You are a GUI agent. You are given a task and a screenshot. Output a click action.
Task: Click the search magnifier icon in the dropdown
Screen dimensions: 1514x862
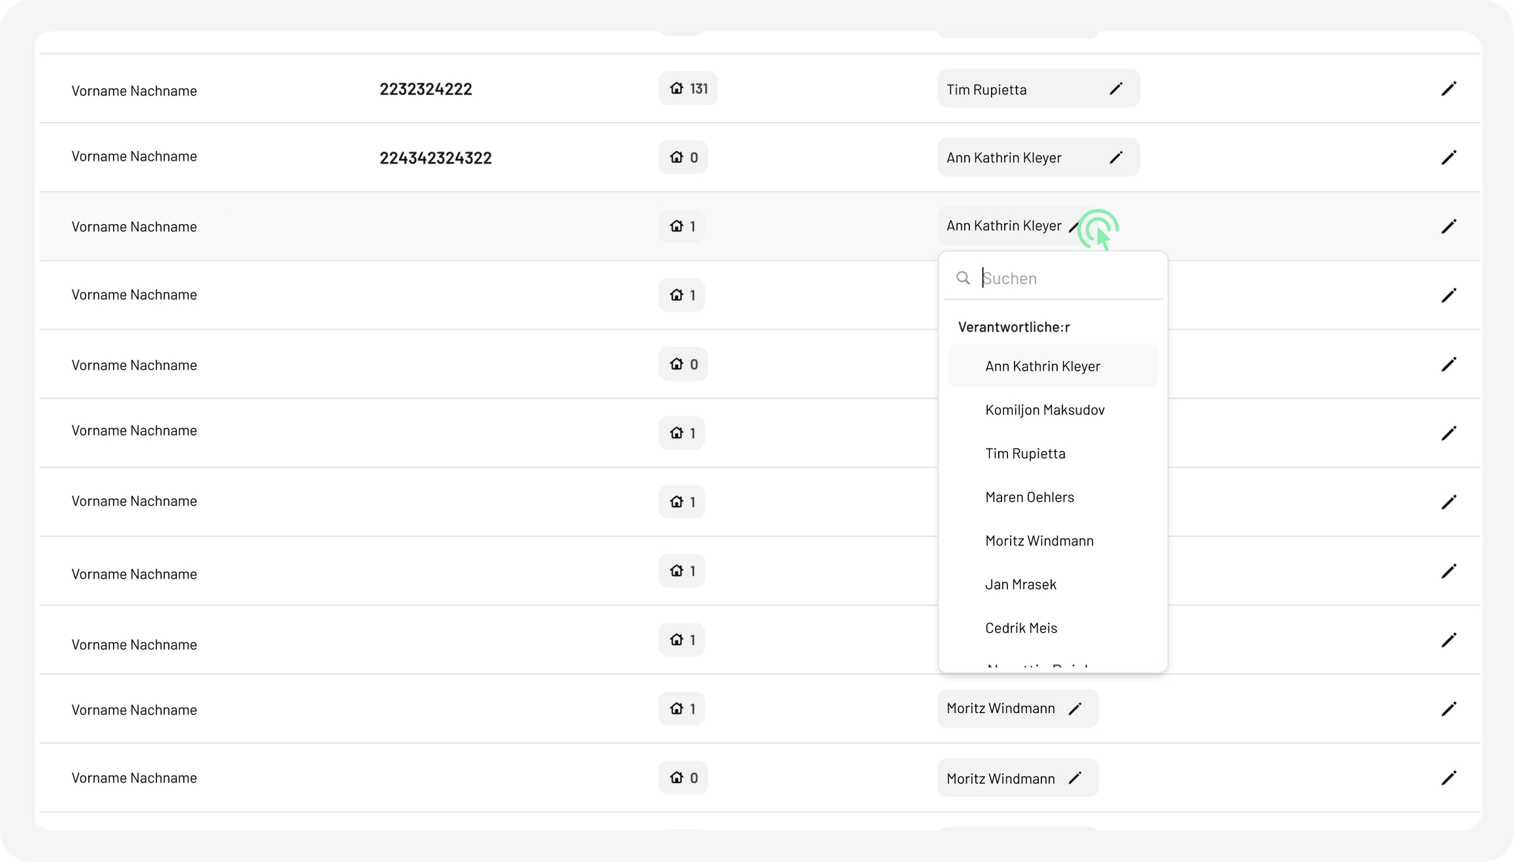pos(963,278)
